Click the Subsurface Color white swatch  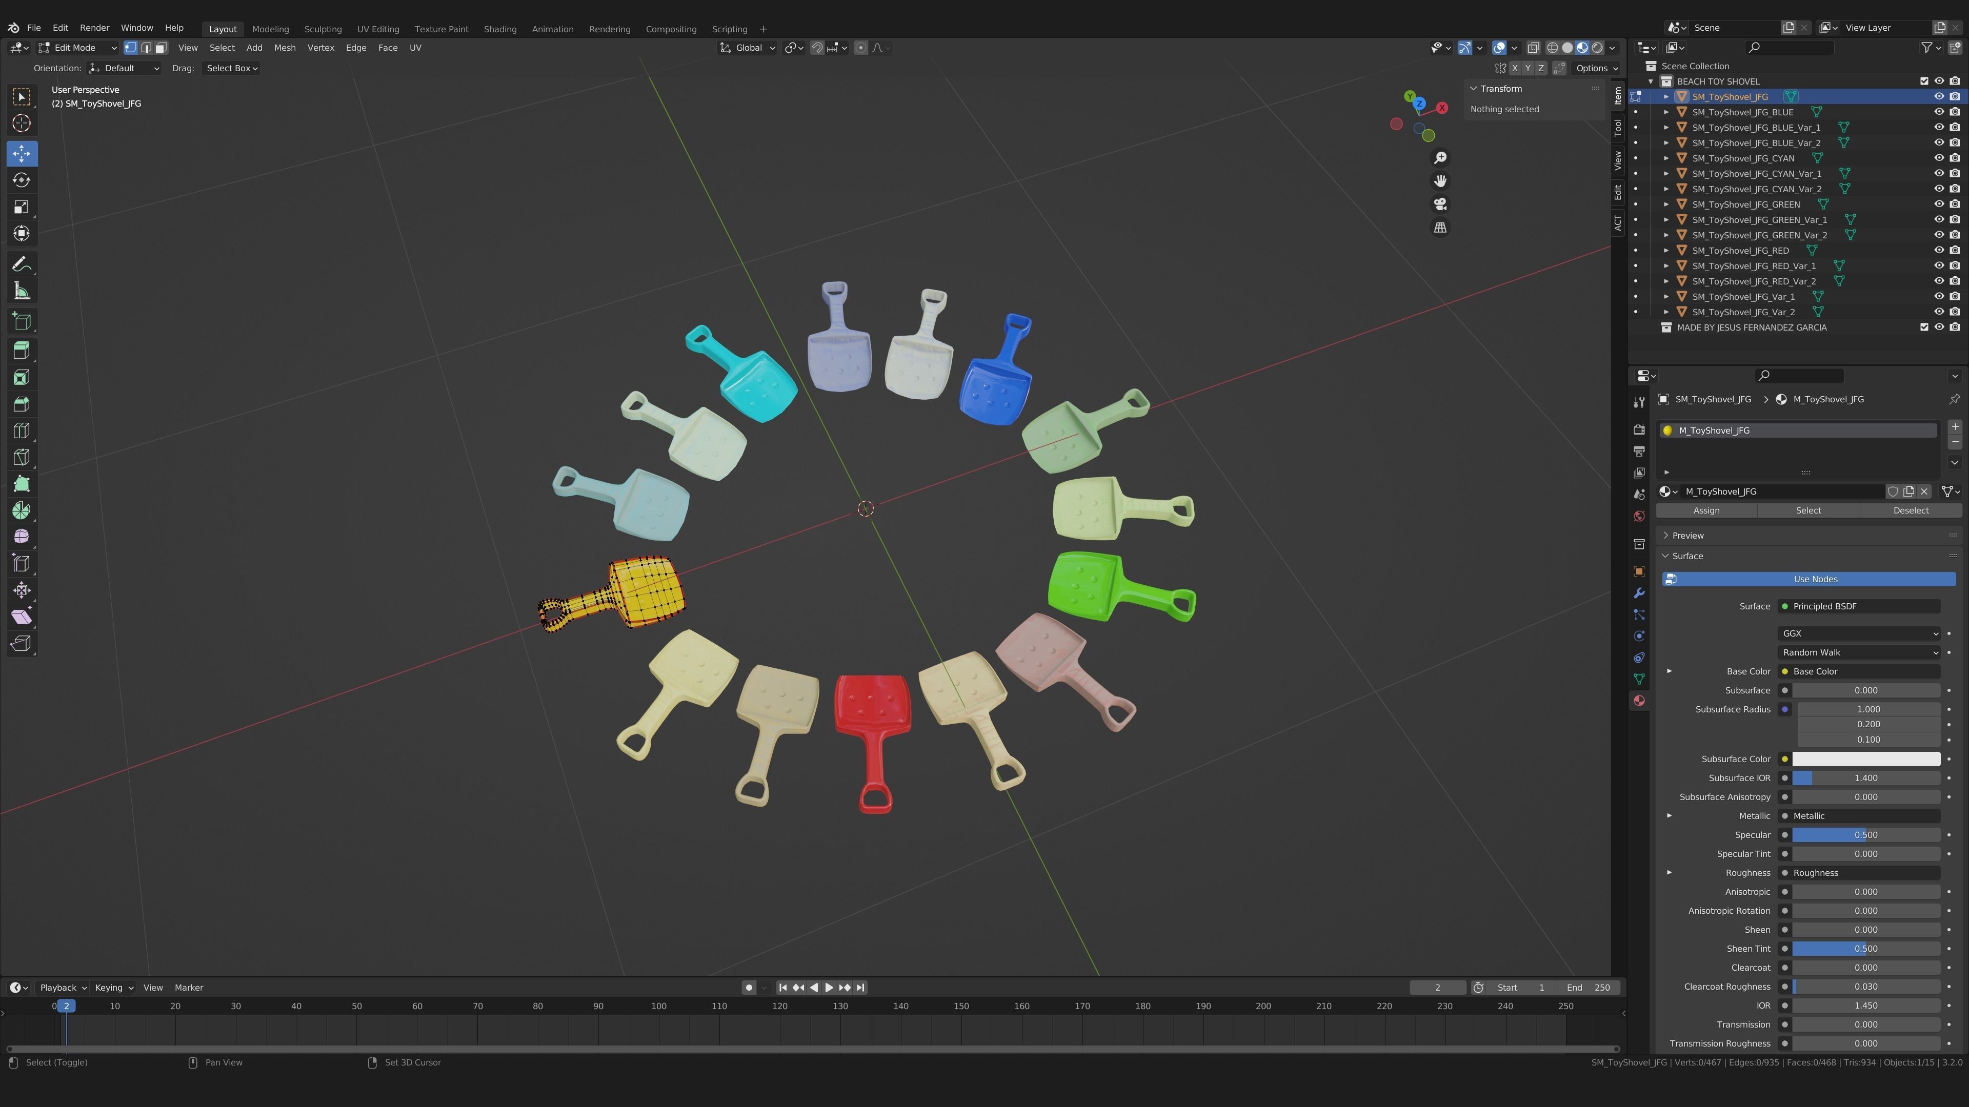click(1866, 758)
